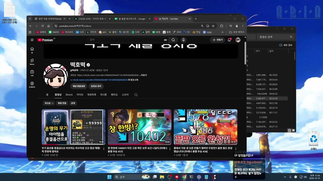Open Chrome tab search dropdown arrow
The height and width of the screenshot is (181, 323).
pos(30,19)
